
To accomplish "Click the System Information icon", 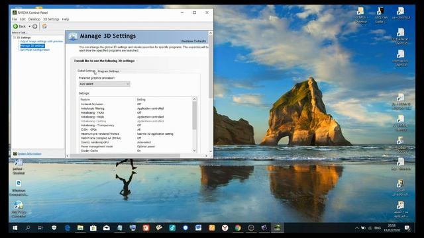I will click(15, 154).
